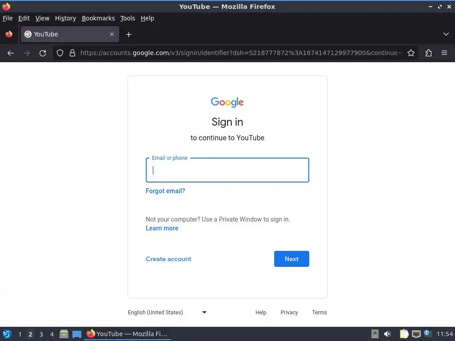Expand the English (United States) language dropdown
455x341 pixels.
coord(167,312)
